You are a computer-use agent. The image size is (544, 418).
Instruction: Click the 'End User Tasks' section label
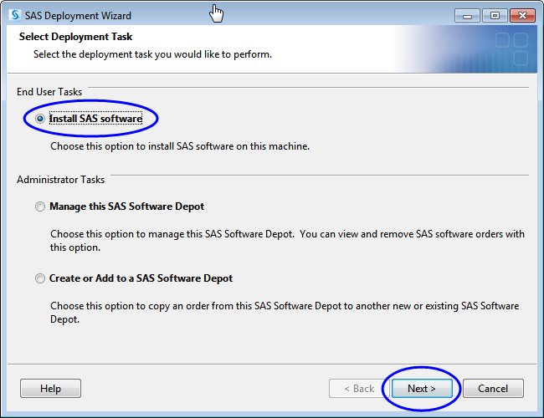pyautogui.click(x=49, y=92)
